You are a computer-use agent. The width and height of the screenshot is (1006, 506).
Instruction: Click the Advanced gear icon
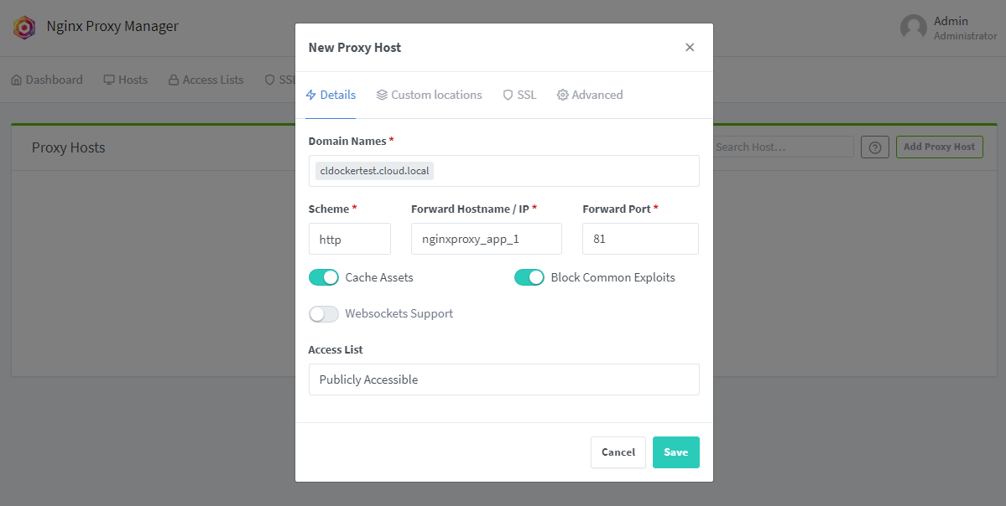coord(562,95)
